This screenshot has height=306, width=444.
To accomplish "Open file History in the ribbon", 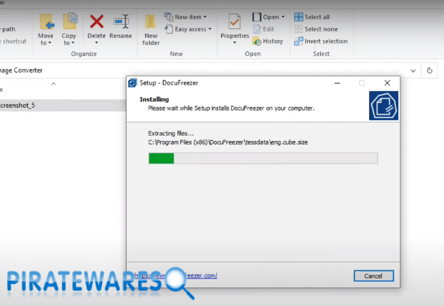I will [x=268, y=41].
